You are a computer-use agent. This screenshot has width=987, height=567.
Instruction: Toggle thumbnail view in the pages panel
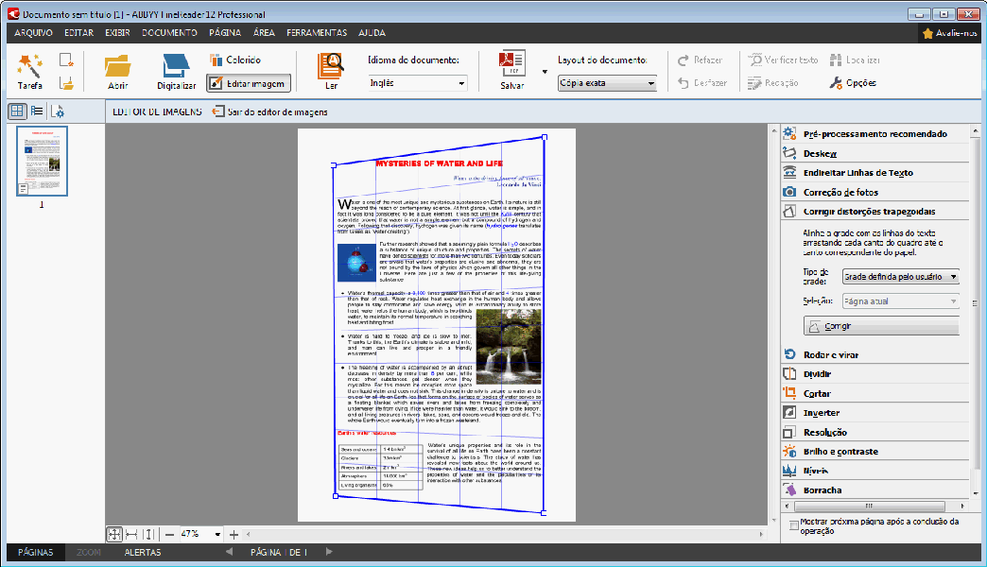pos(17,112)
